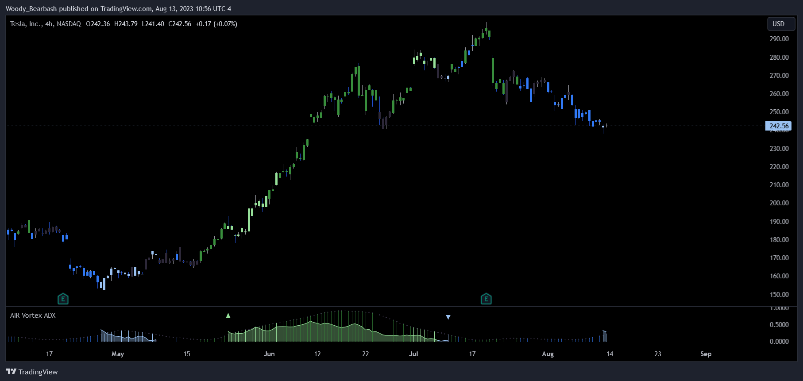Click the May label on time axis

[118, 354]
